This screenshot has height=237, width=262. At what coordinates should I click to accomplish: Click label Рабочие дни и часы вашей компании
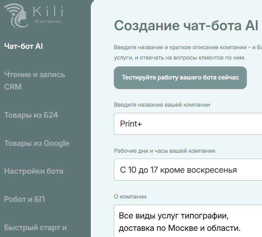pyautogui.click(x=164, y=151)
